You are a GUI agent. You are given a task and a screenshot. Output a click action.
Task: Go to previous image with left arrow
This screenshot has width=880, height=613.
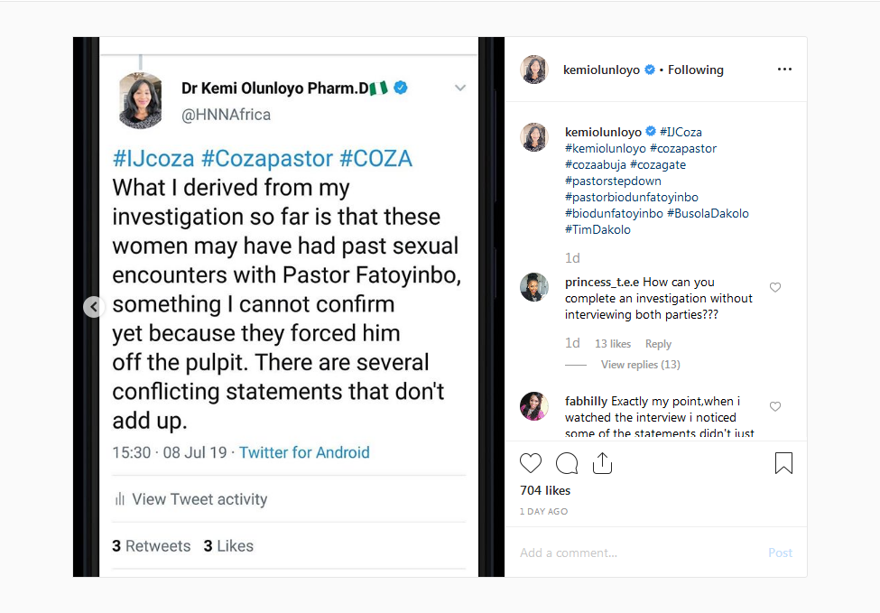(x=95, y=307)
